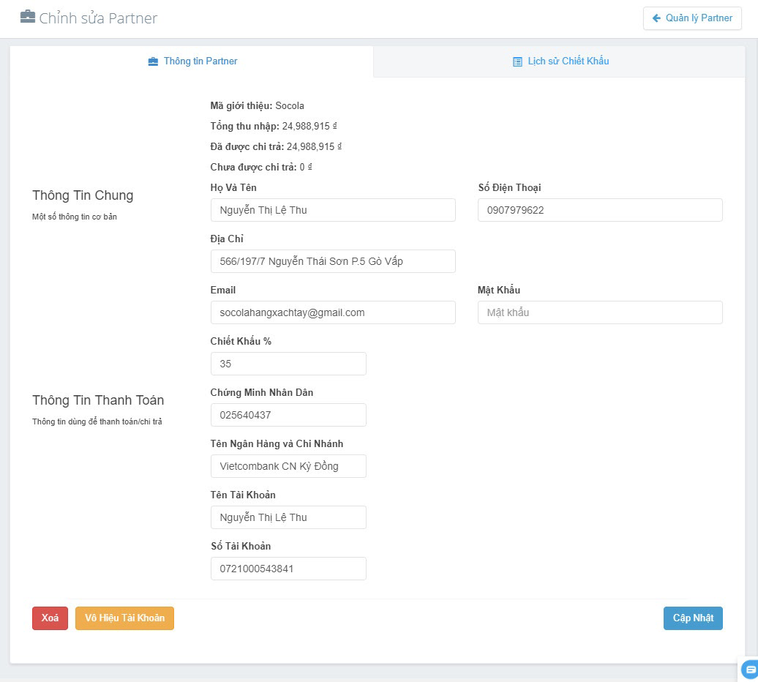Viewport: 758px width, 682px height.
Task: Click the Họ Và Tên input field
Action: [x=333, y=210]
